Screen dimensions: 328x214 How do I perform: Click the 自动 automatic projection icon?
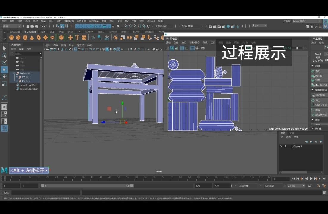pyautogui.click(x=313, y=71)
